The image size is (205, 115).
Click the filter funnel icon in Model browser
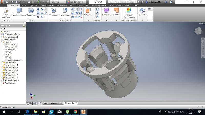click(1, 29)
